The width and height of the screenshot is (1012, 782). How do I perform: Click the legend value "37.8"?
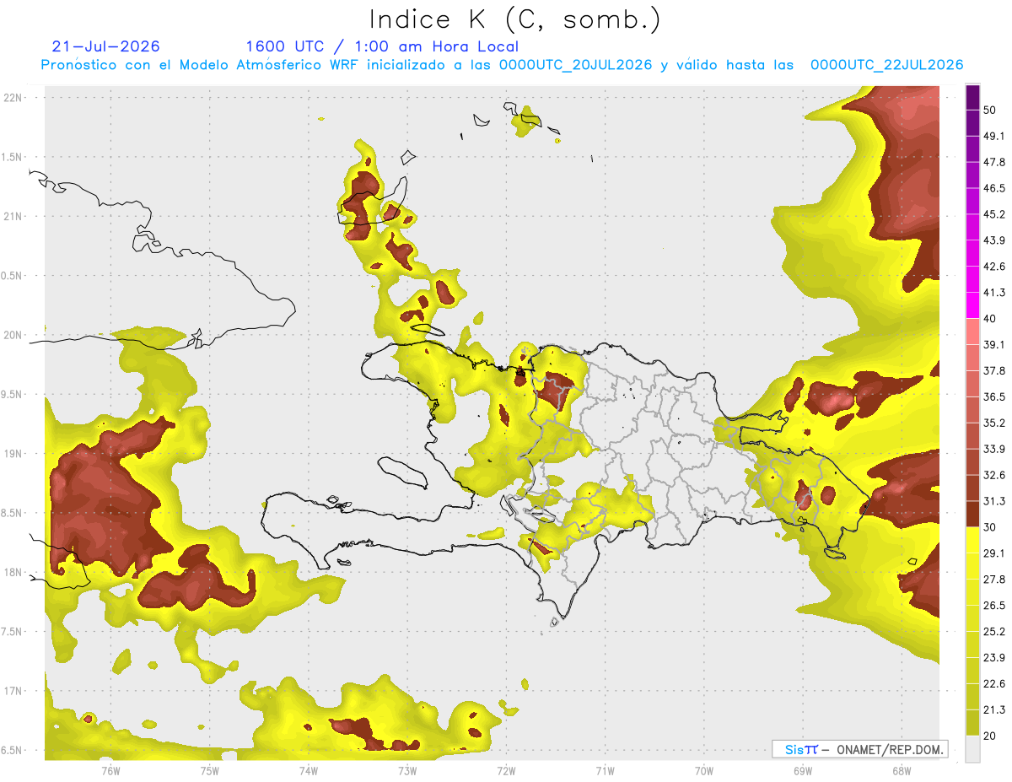pos(994,370)
